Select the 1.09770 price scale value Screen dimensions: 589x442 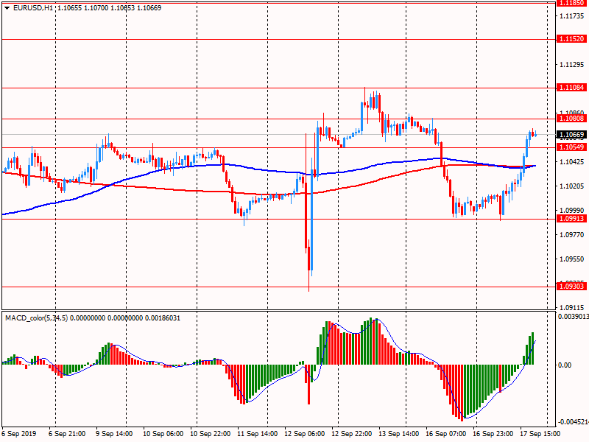(x=572, y=235)
